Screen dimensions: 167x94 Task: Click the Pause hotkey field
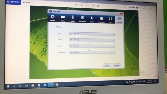(92, 40)
